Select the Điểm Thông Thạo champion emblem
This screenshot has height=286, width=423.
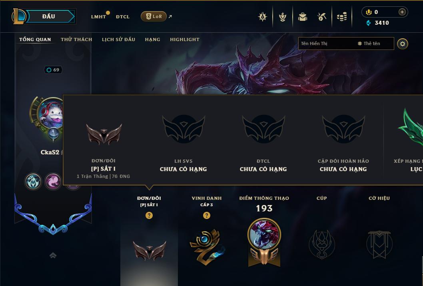point(264,242)
